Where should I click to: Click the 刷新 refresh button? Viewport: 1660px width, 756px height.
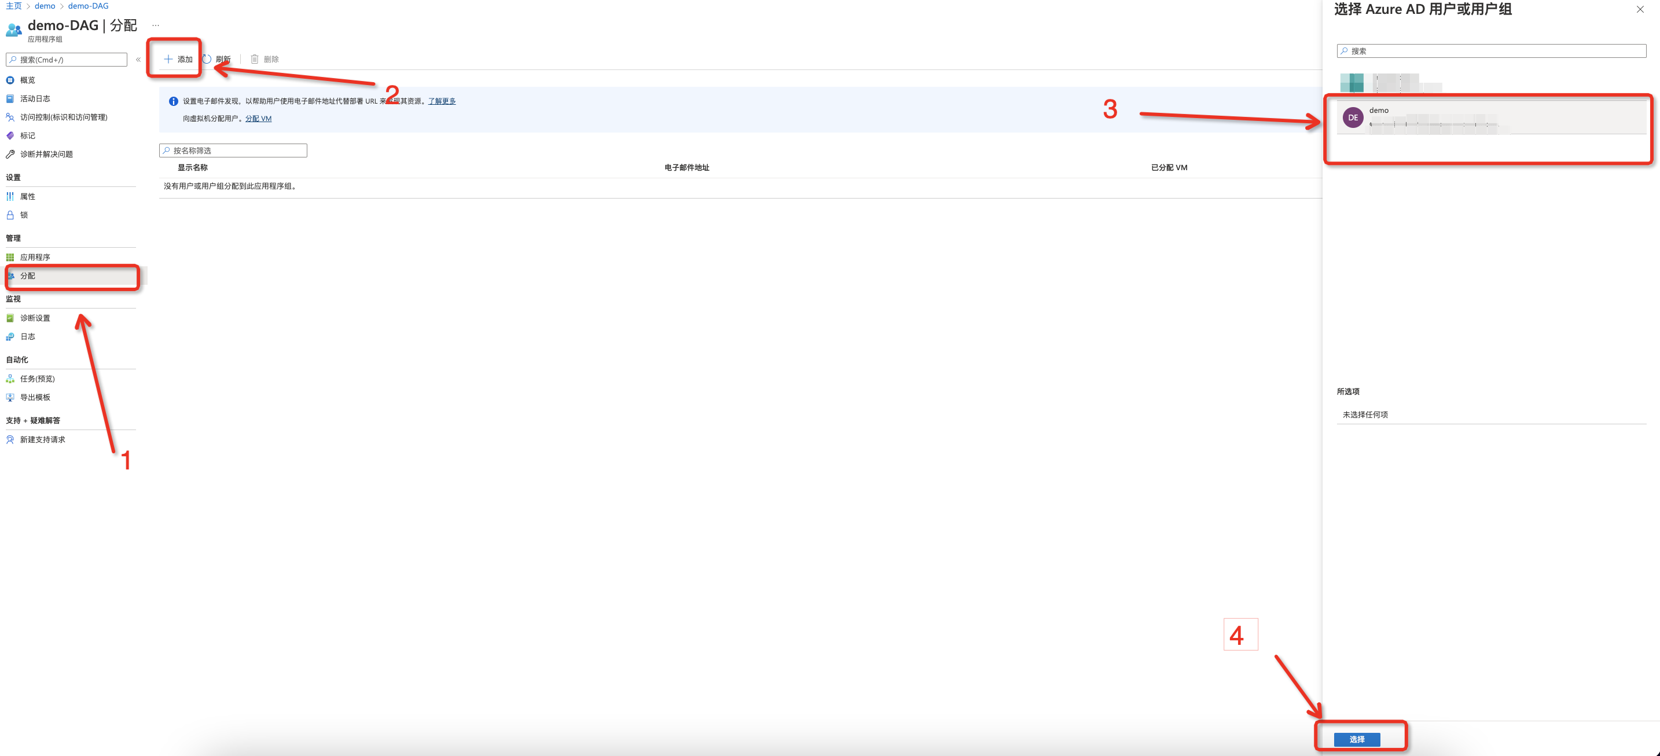(216, 59)
